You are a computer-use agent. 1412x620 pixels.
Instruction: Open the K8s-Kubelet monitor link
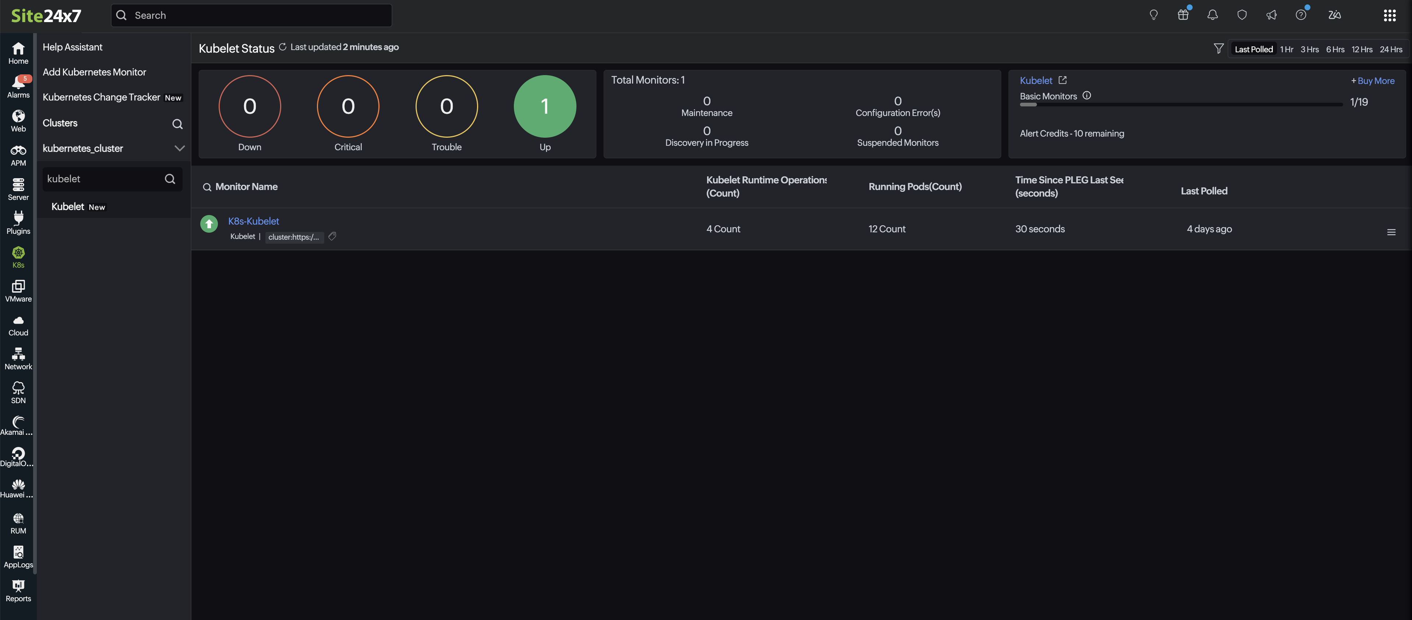coord(253,221)
